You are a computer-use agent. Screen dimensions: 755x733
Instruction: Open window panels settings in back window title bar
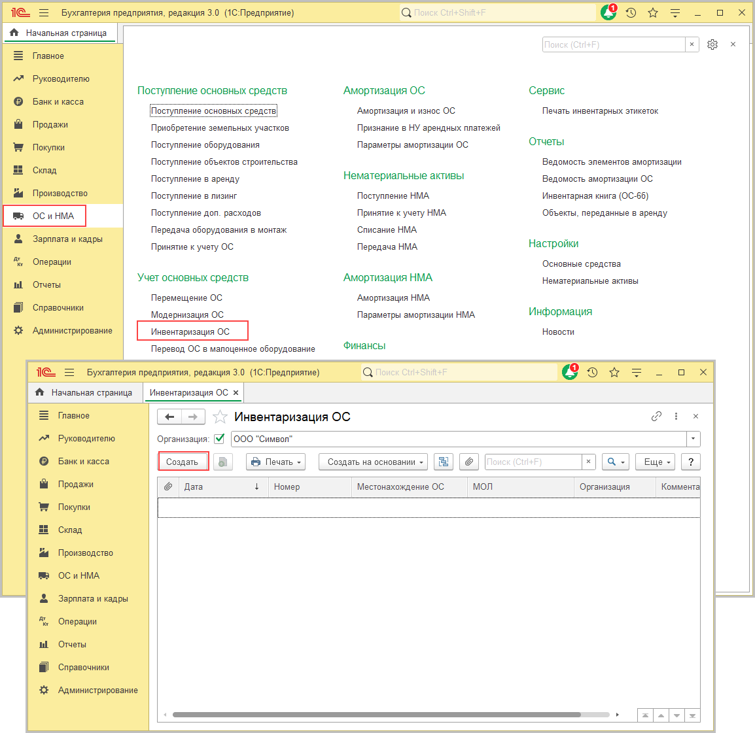pyautogui.click(x=675, y=13)
